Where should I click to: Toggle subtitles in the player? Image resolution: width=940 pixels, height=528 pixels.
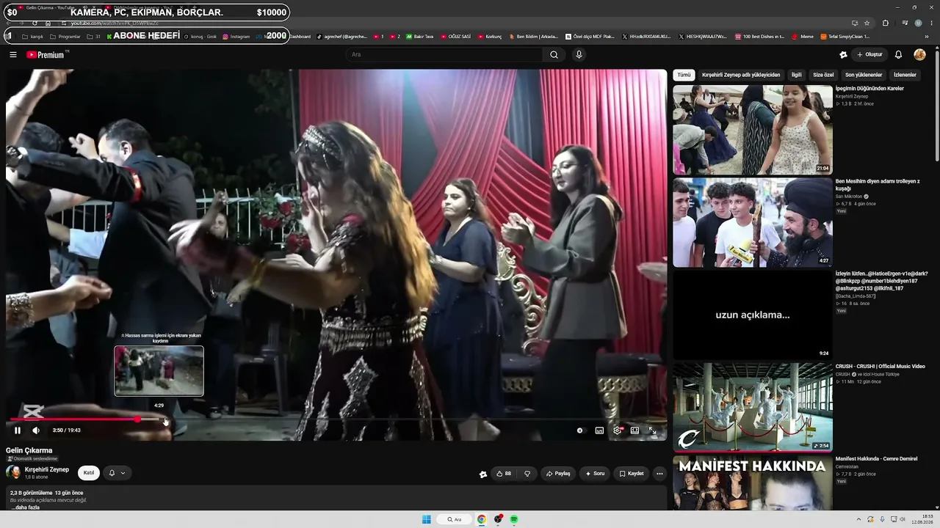(599, 430)
